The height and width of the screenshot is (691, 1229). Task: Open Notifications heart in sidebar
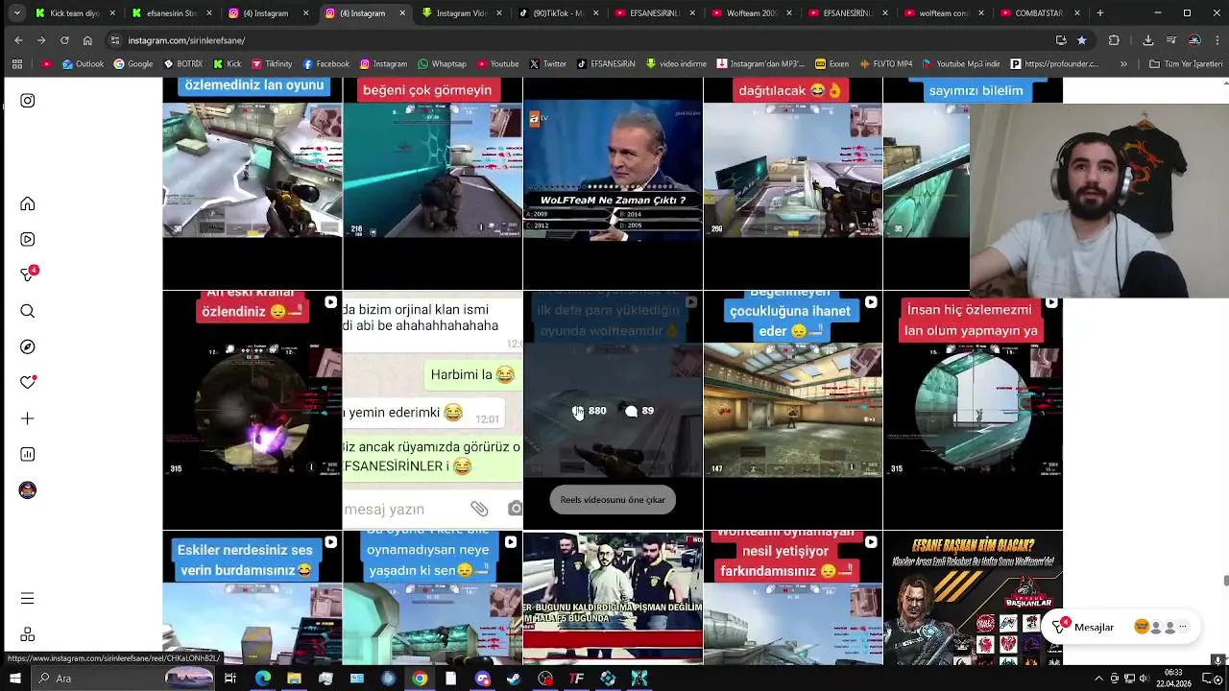click(28, 382)
